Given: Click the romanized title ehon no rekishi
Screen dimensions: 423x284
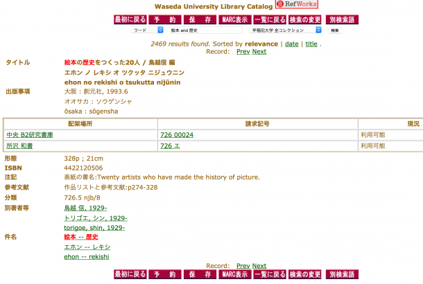Looking at the screenshot, I should [122, 82].
